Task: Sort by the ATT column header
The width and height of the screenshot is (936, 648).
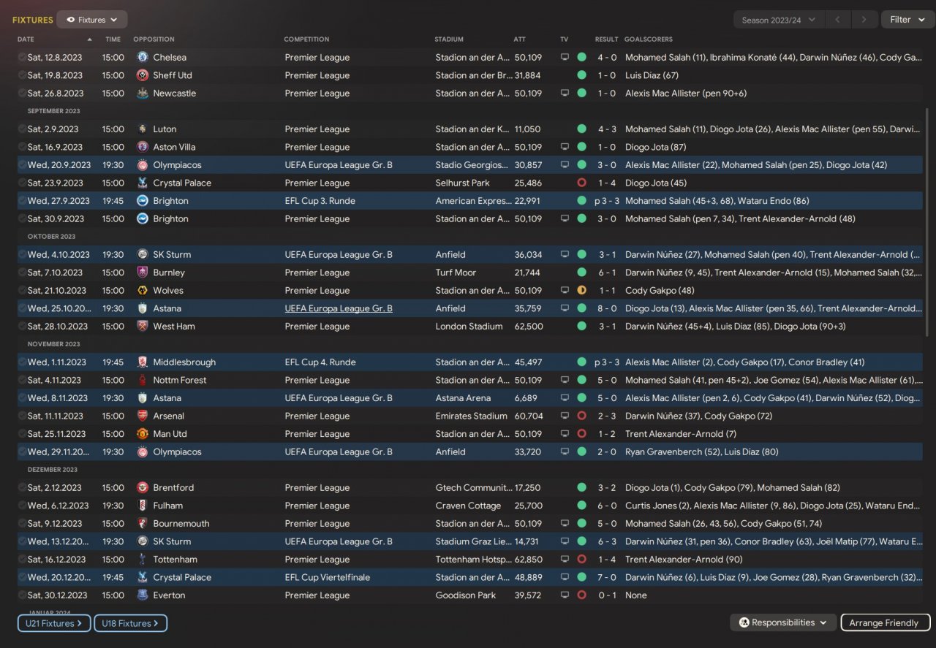Action: [519, 39]
